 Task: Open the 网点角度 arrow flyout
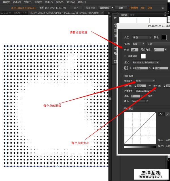tap(165, 50)
